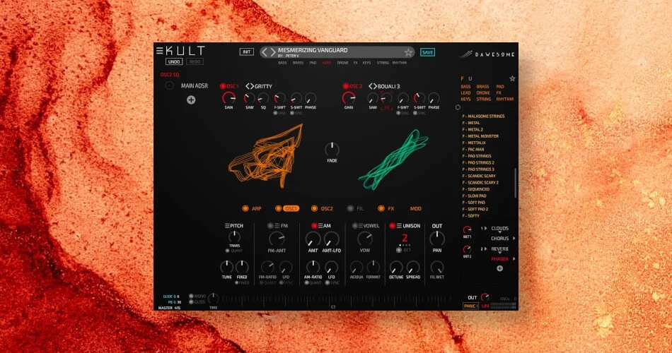Refresh the preset browser list
The height and width of the screenshot is (353, 672).
pyautogui.click(x=458, y=107)
